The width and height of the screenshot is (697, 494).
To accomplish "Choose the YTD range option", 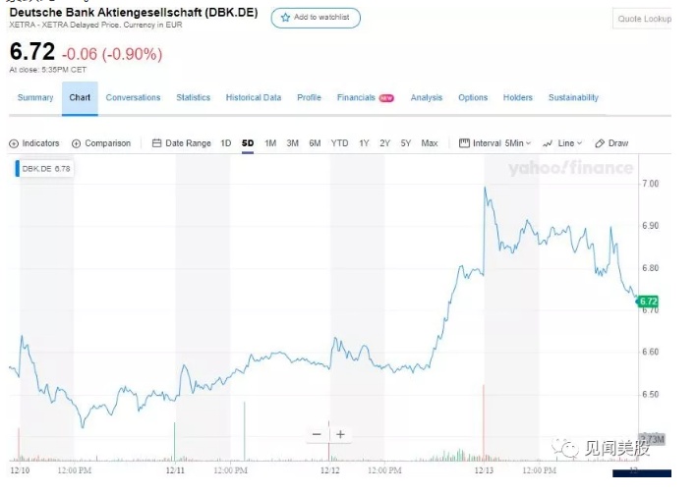I will coord(339,143).
